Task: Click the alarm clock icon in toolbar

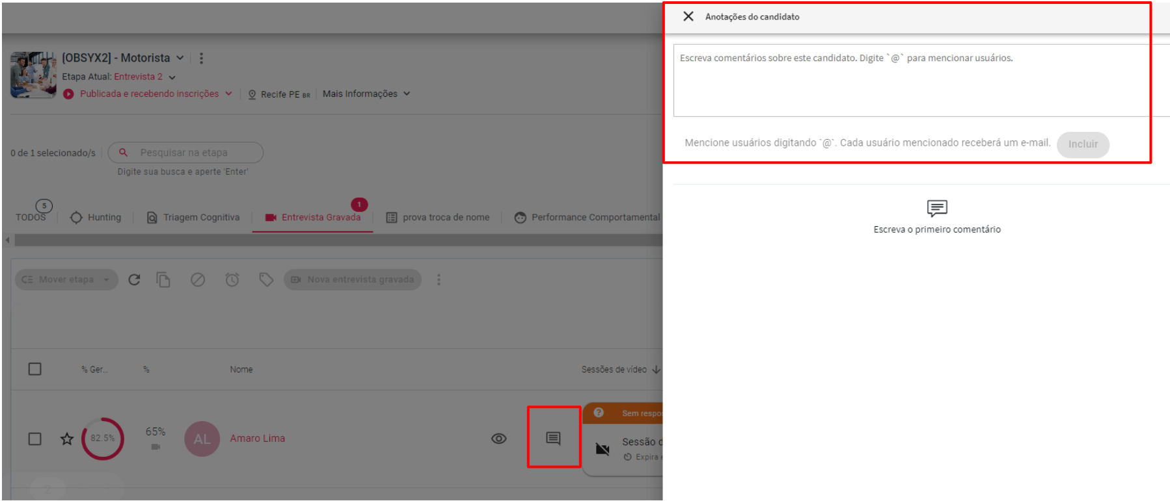Action: coord(232,279)
